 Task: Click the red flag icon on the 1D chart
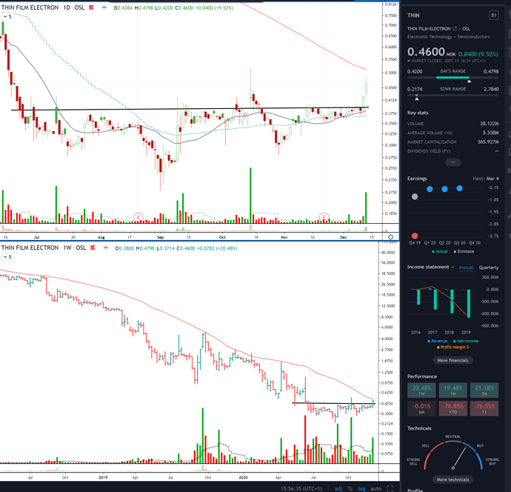pos(92,7)
